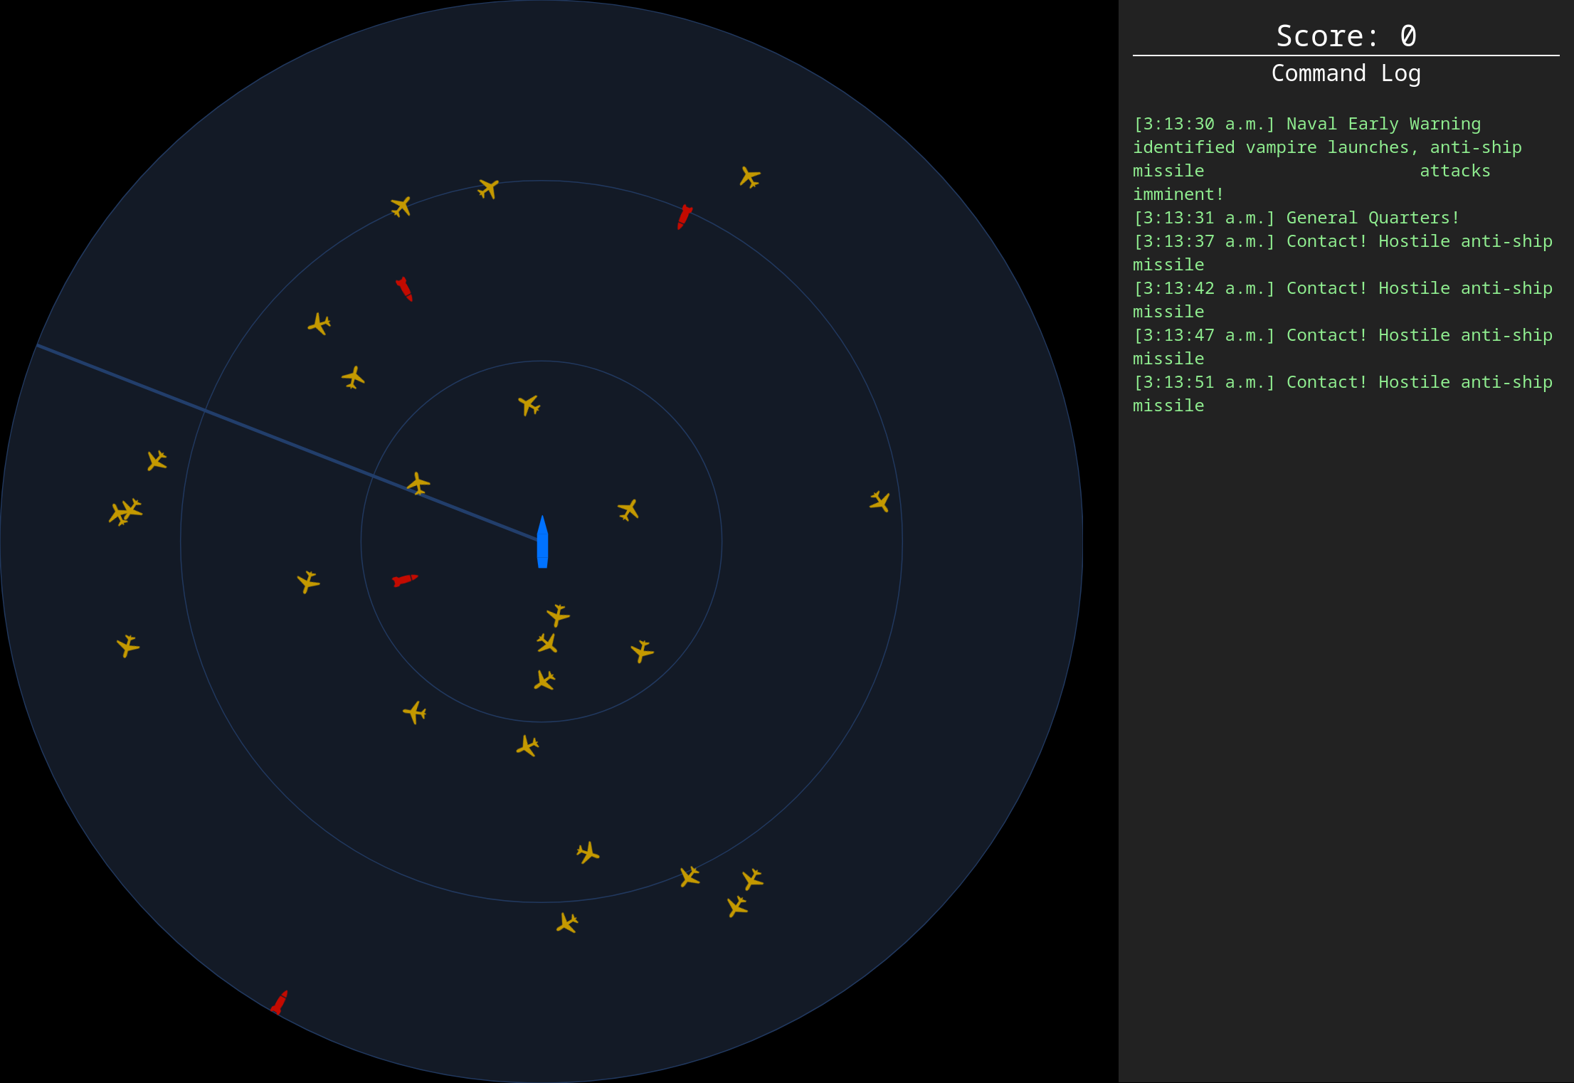Click the yellow aircraft just east of ship
This screenshot has height=1083, width=1574.
click(628, 509)
